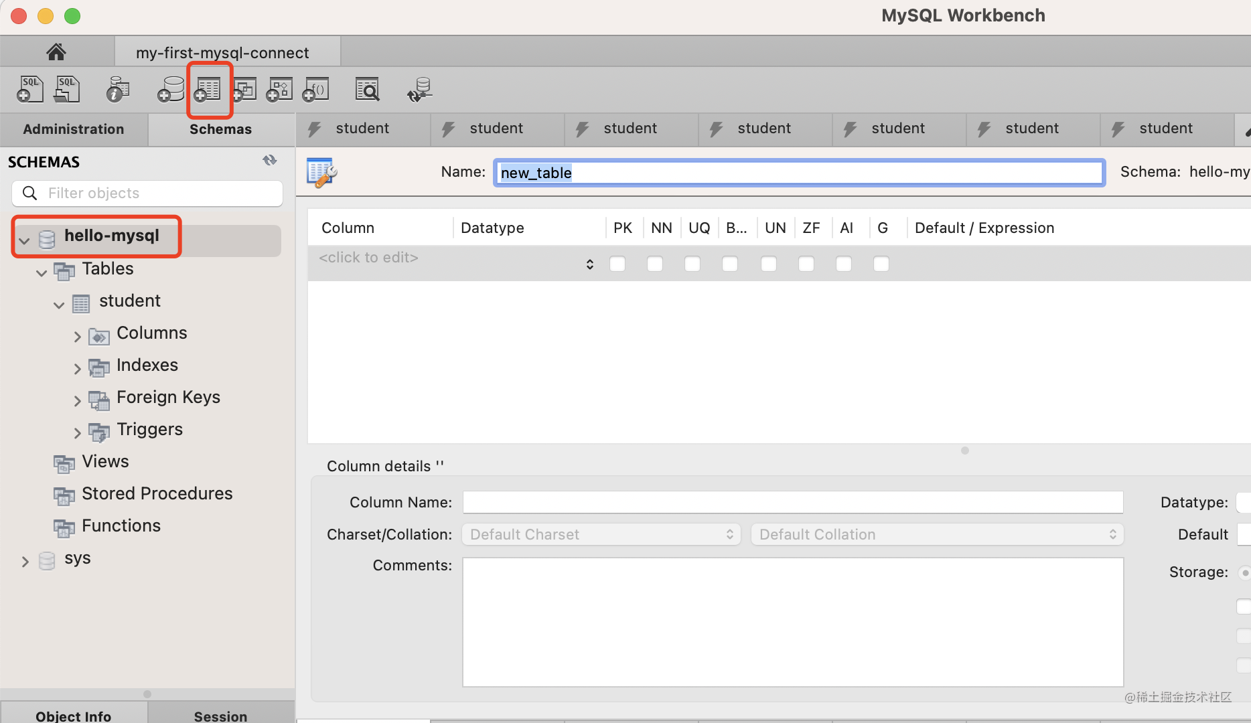The width and height of the screenshot is (1251, 723).
Task: Click the 'Datatype' column header
Action: point(492,228)
